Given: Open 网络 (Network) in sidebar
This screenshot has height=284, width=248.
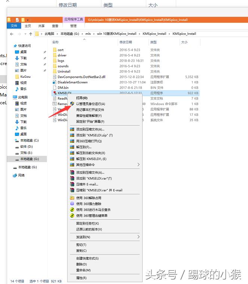Looking at the screenshot, I should pos(21,175).
